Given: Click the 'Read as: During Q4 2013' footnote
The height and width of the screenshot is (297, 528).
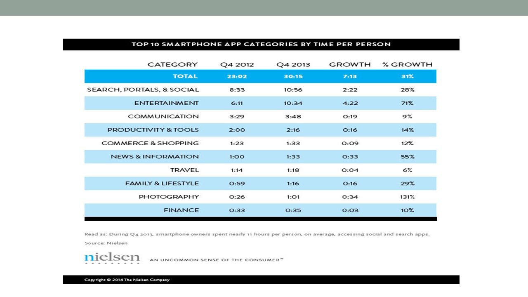Looking at the screenshot, I should (x=257, y=234).
